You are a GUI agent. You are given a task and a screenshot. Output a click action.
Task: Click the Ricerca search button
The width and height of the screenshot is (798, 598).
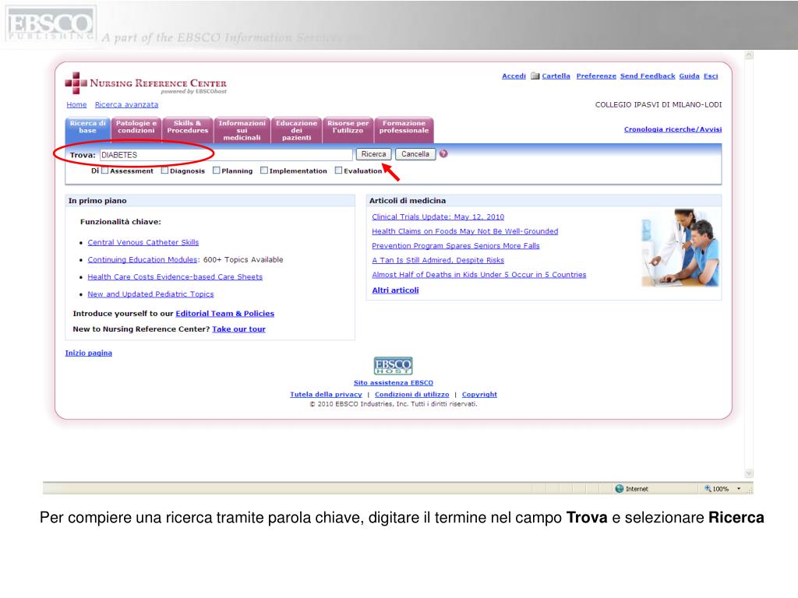[373, 154]
